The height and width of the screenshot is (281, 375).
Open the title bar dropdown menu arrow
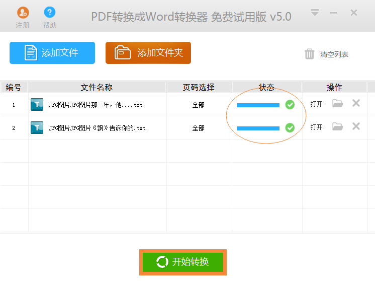(315, 12)
